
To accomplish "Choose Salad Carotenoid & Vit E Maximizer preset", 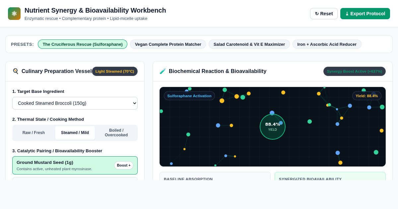I will pyautogui.click(x=249, y=44).
